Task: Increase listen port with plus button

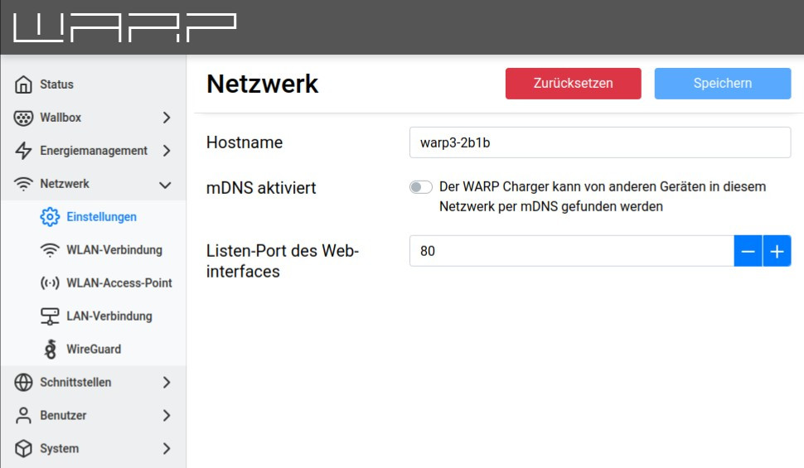Action: click(x=777, y=251)
